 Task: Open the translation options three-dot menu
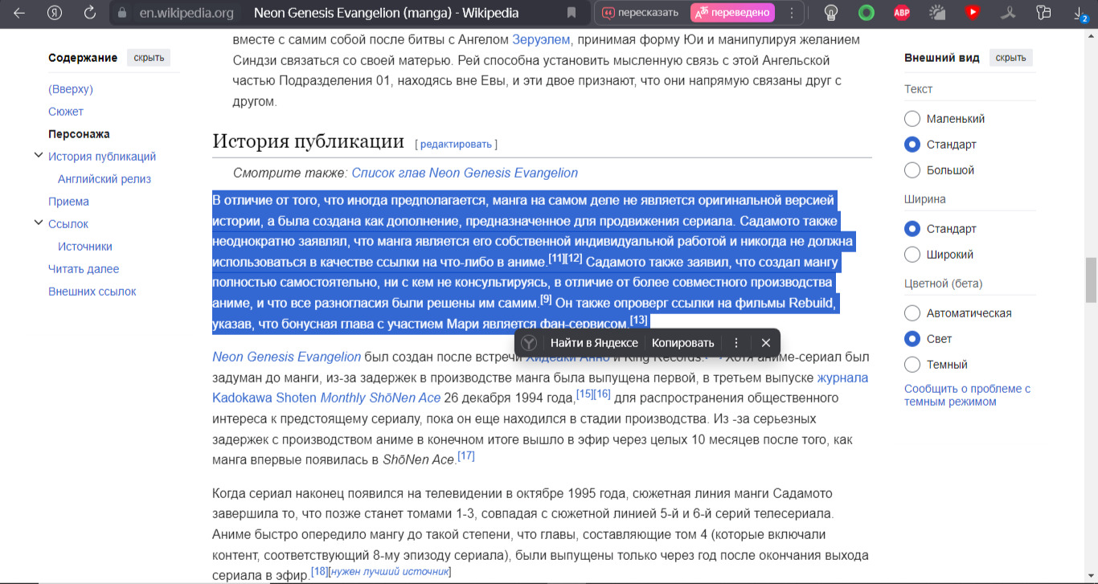point(792,13)
